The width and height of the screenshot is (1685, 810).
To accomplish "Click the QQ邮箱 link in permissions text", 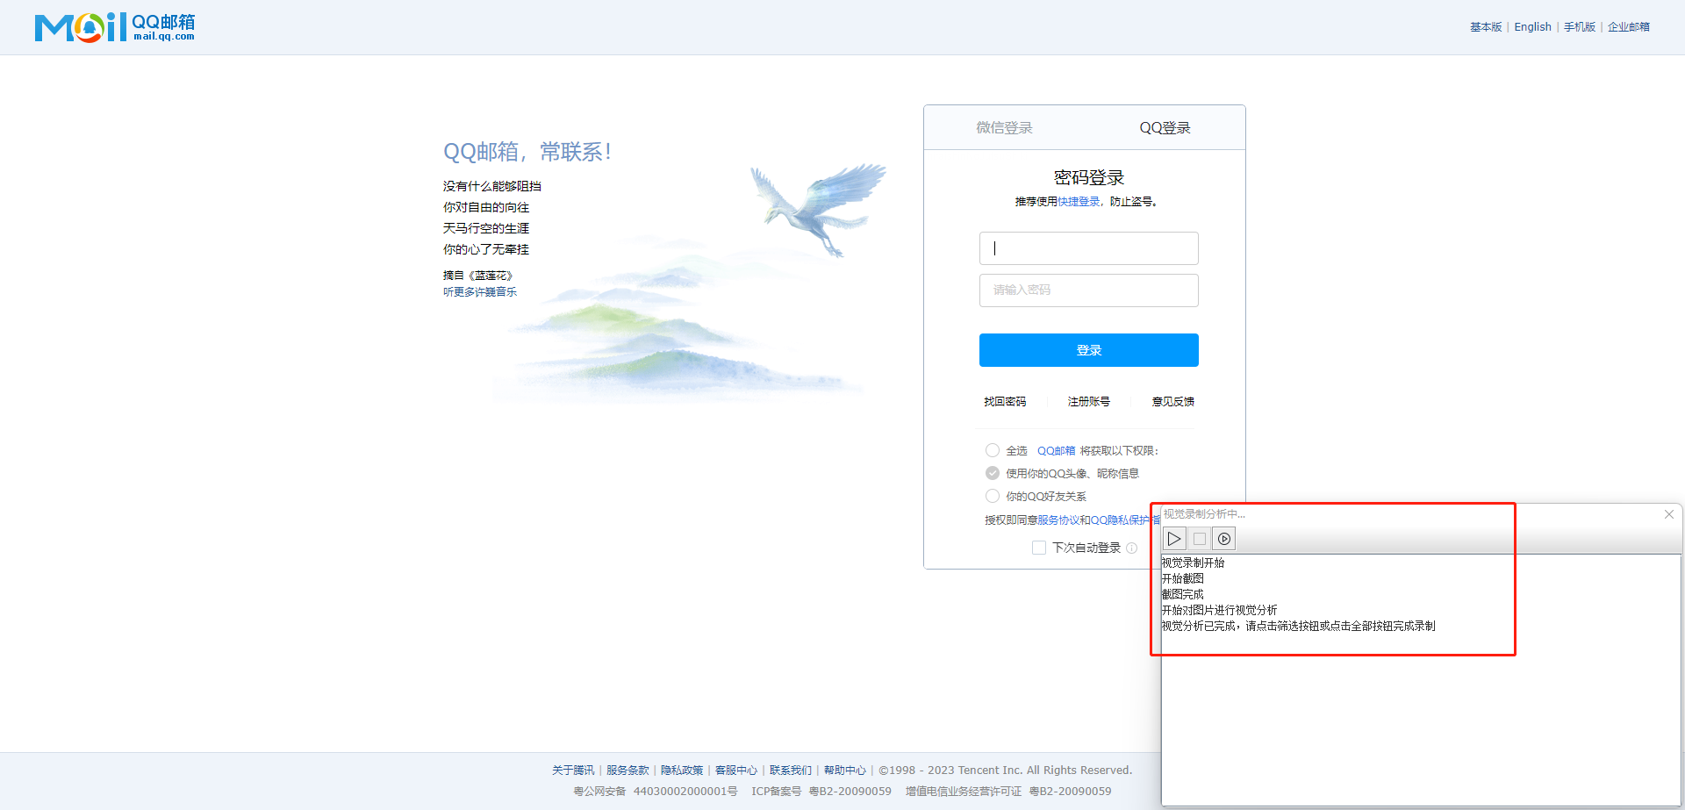I will point(1056,451).
